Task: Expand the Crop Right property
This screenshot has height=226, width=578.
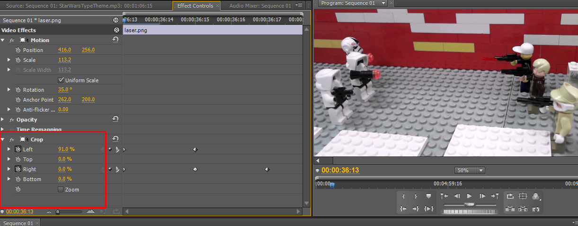Action: [x=9, y=169]
